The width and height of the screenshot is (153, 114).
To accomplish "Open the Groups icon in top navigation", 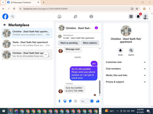I will pos(91,17).
